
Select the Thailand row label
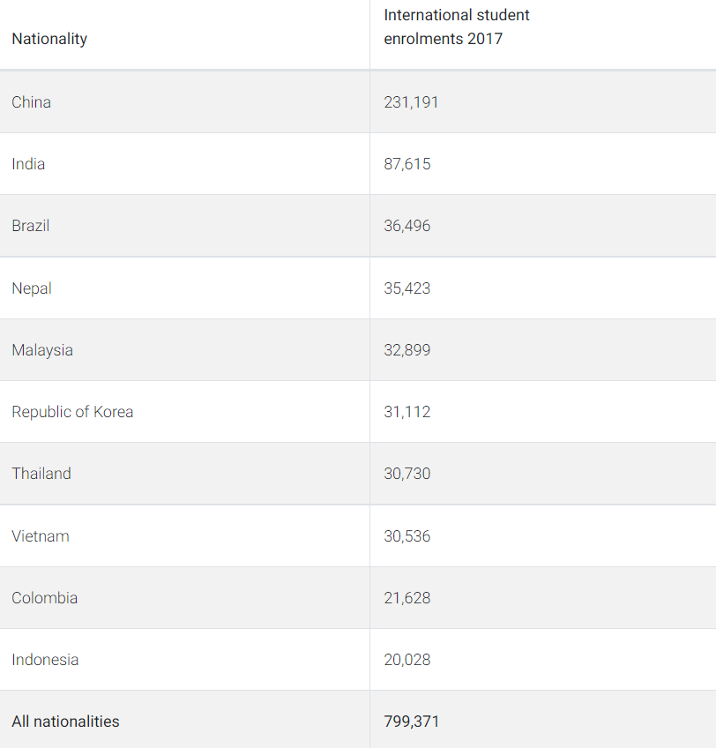click(x=41, y=474)
